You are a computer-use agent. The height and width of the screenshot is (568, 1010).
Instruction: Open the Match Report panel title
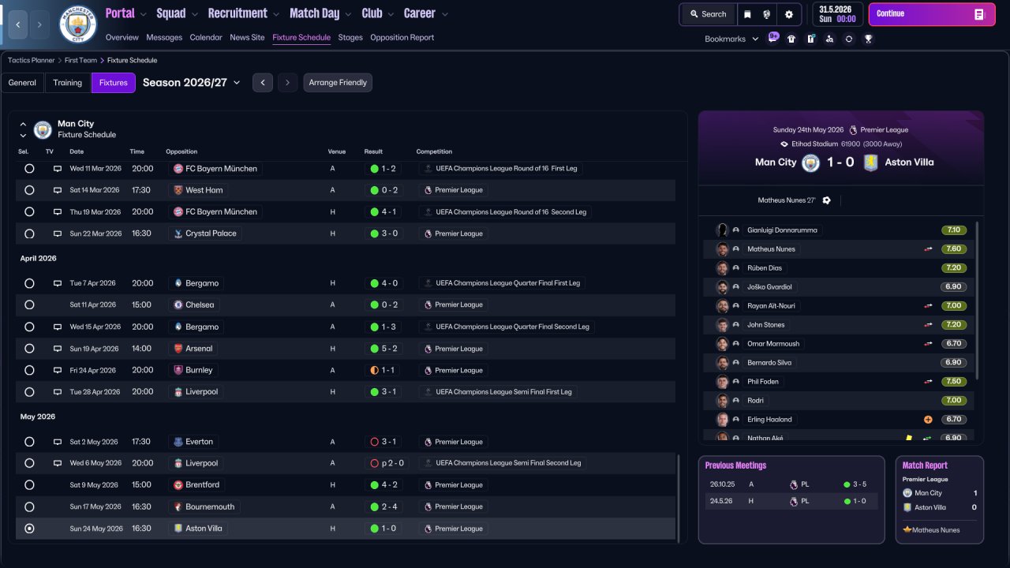tap(925, 465)
